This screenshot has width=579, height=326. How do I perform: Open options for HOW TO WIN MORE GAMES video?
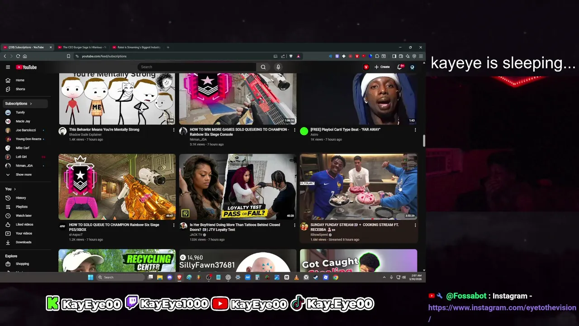click(294, 130)
